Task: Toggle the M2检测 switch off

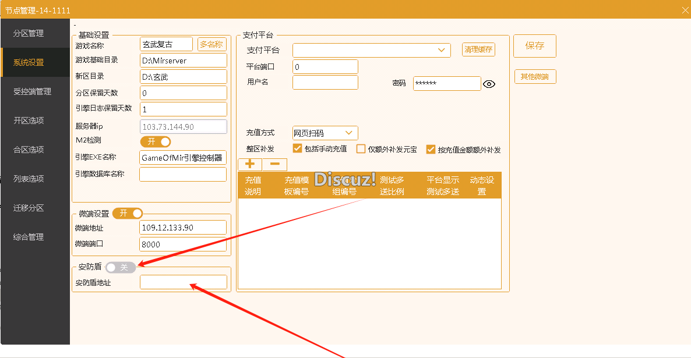Action: (156, 141)
